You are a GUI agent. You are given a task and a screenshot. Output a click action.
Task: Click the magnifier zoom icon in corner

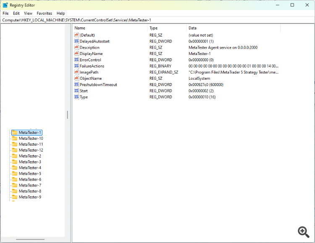(x=304, y=232)
